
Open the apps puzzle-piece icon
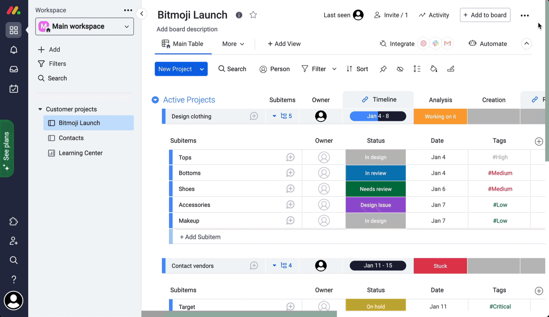[x=14, y=221]
